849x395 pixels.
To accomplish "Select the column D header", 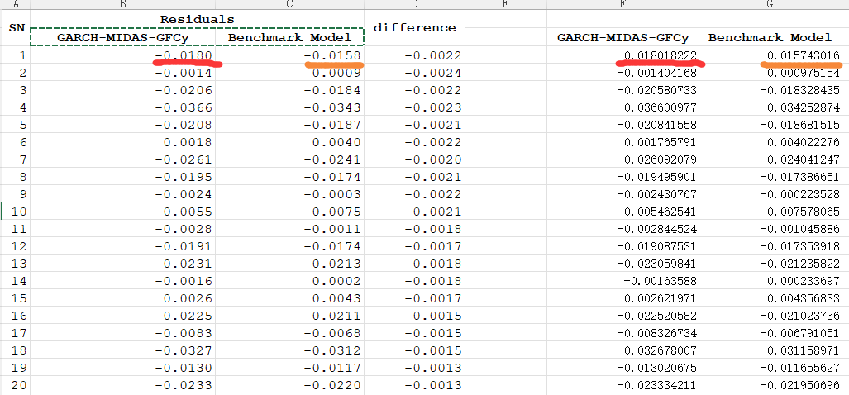I will pos(414,4).
